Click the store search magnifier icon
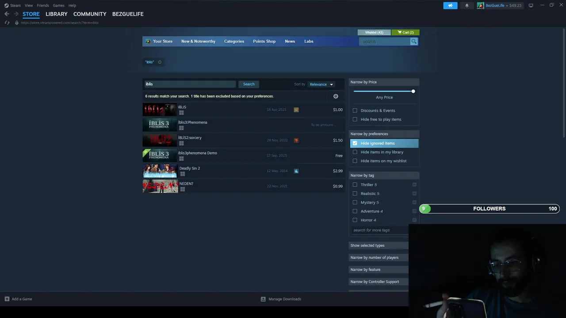 [x=414, y=42]
